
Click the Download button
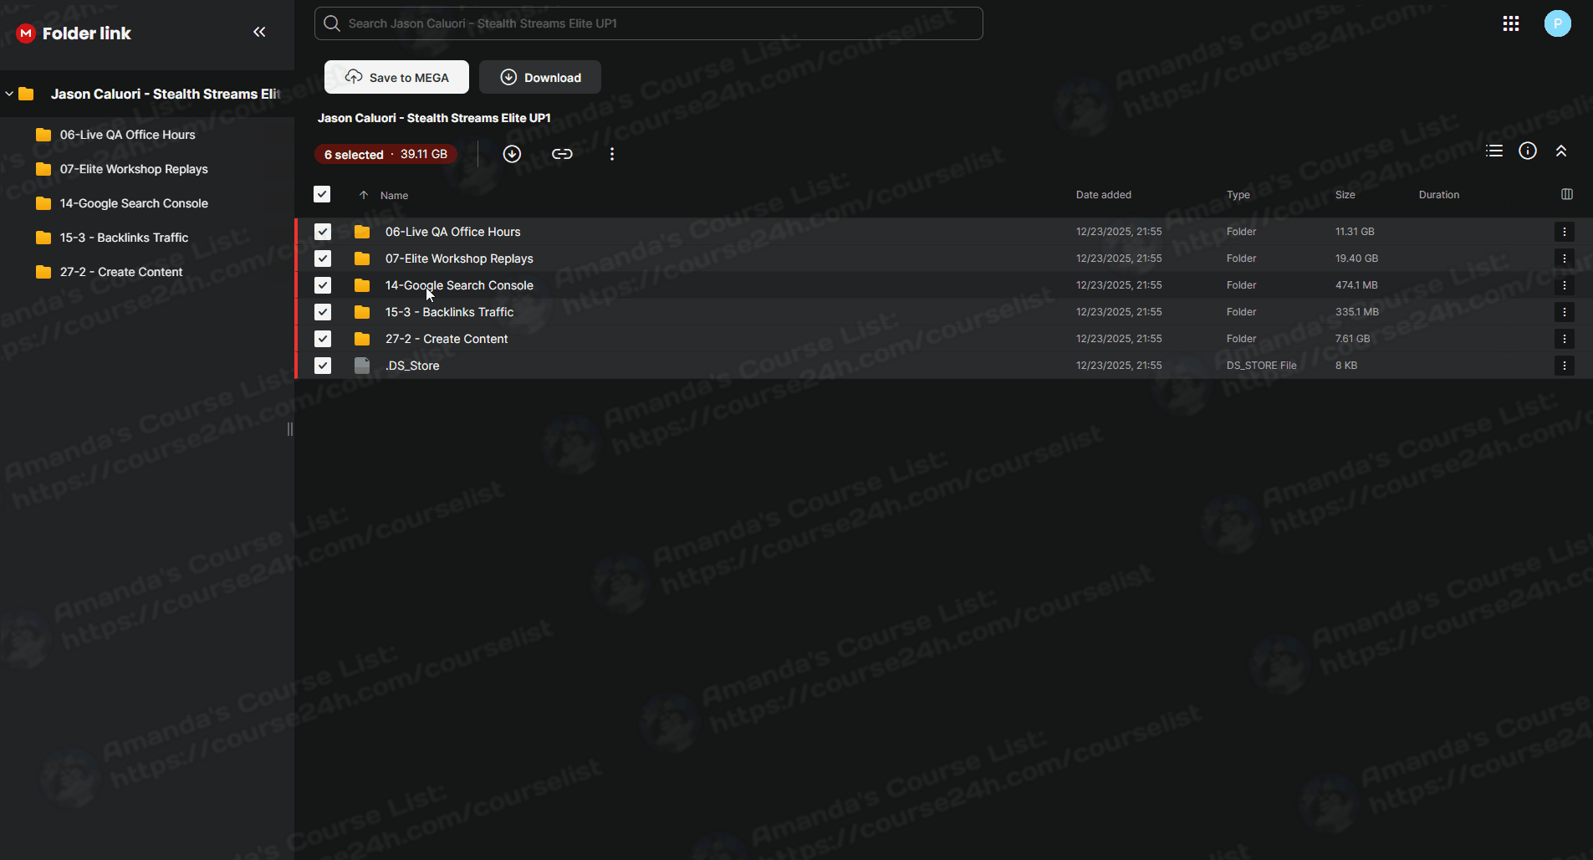540,77
